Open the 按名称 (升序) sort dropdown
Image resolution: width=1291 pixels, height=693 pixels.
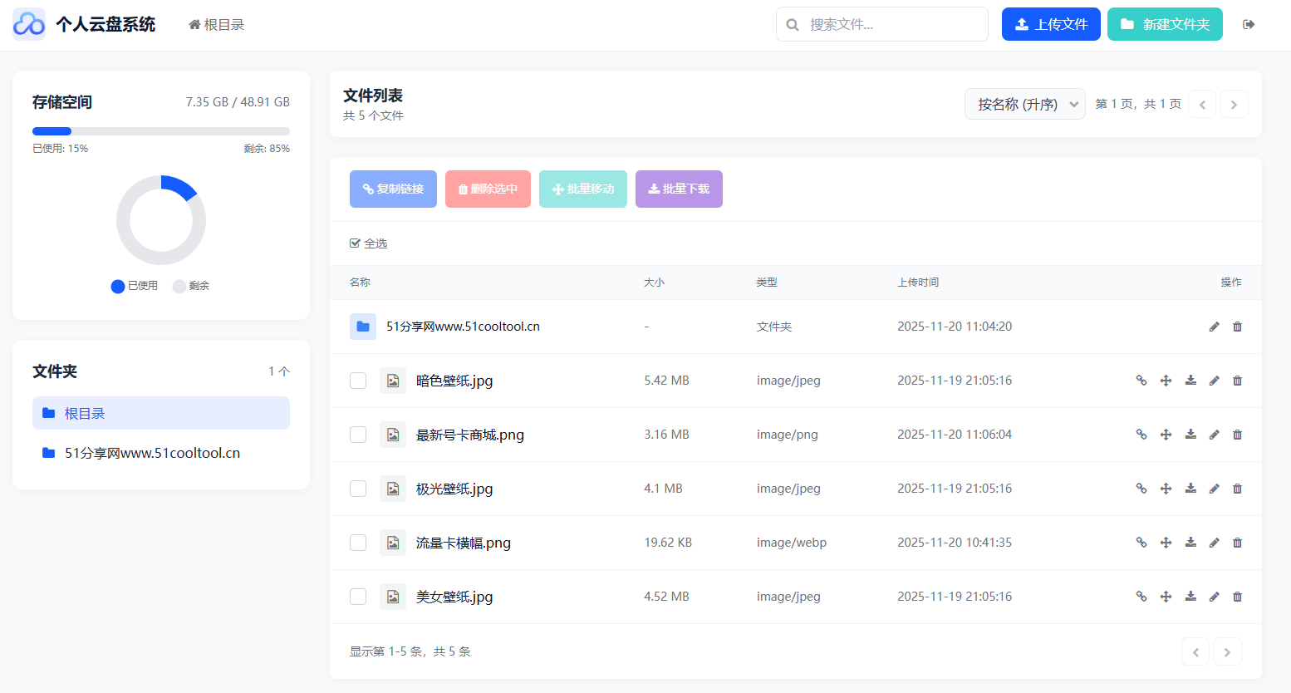(x=1024, y=103)
